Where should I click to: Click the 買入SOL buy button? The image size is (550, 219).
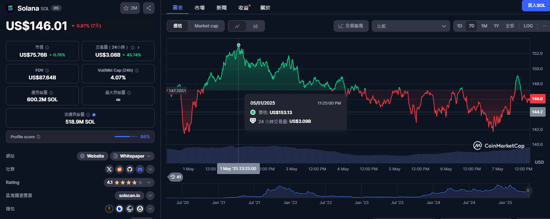coord(536,5)
